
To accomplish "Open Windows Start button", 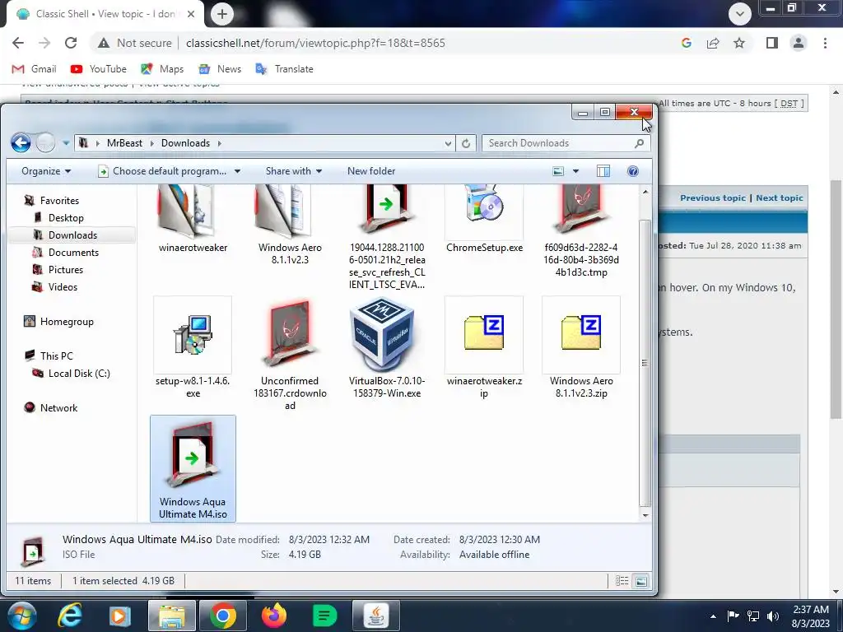I will coord(22,616).
